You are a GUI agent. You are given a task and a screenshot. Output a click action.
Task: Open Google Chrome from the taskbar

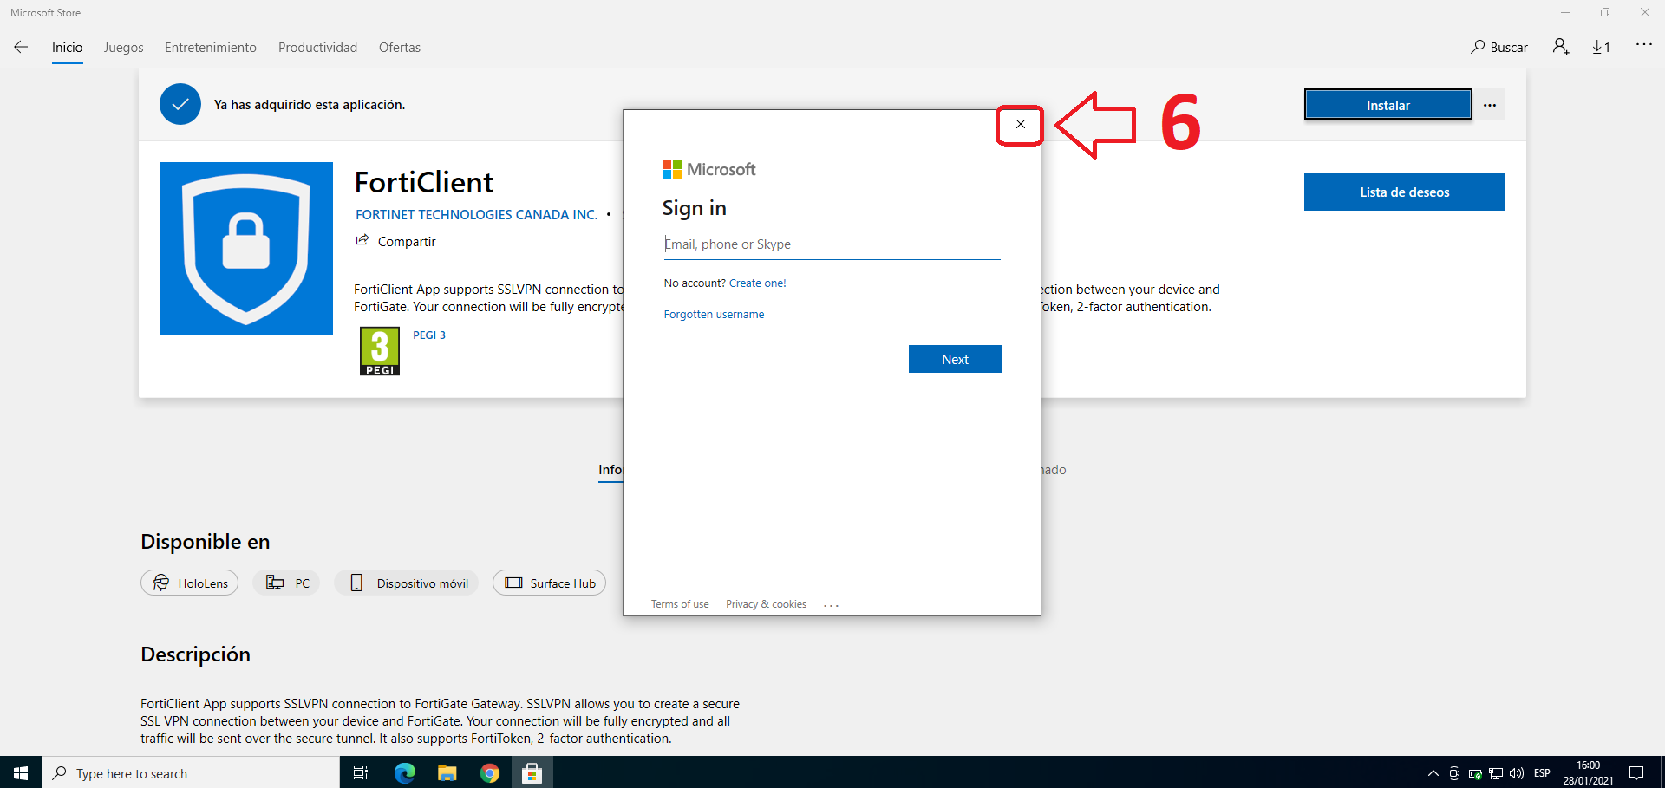[490, 773]
